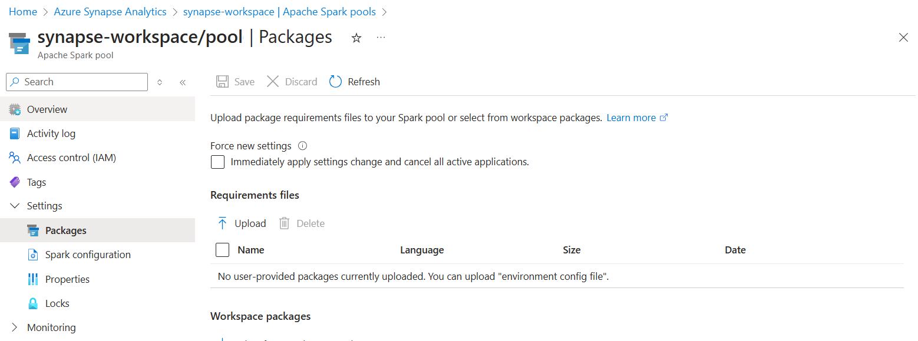Screen dimensions: 918x341
Task: Upload a requirements file
Action: [x=241, y=223]
